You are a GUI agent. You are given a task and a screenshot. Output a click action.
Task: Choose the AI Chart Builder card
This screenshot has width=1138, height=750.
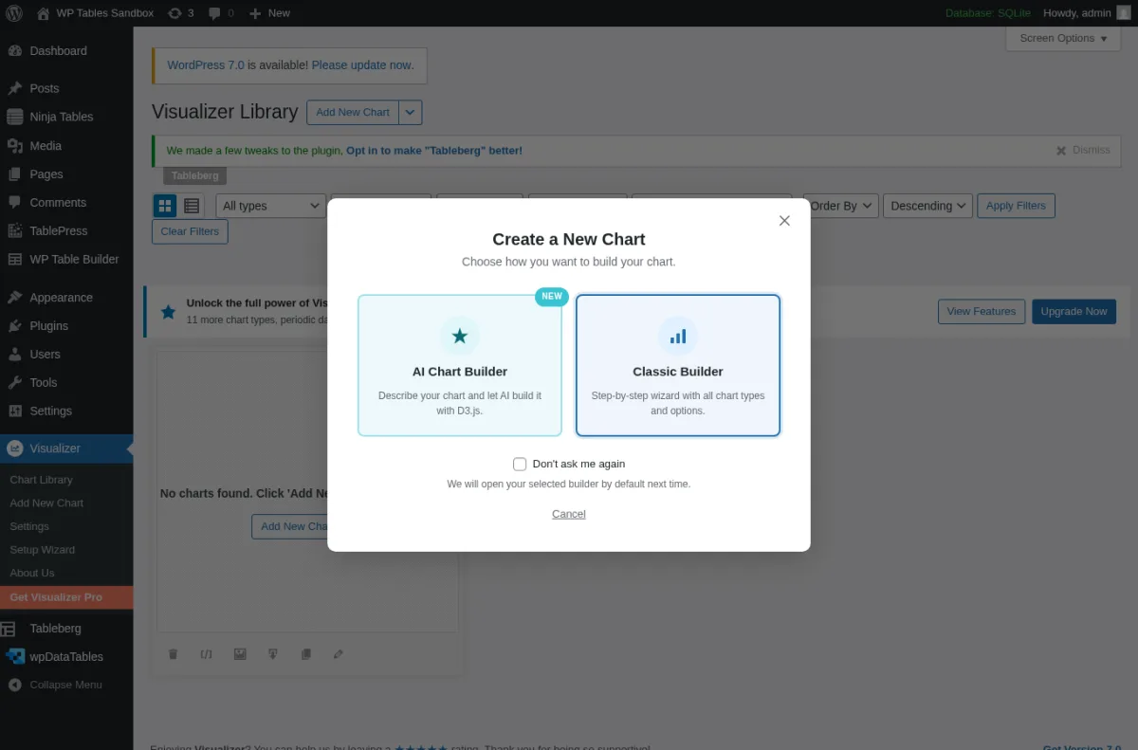coord(460,365)
